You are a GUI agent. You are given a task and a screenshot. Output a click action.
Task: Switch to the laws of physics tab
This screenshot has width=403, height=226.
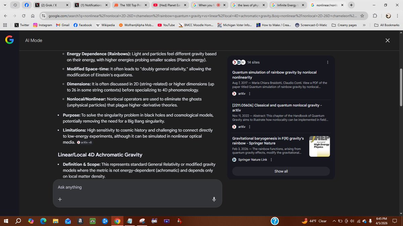[249, 5]
